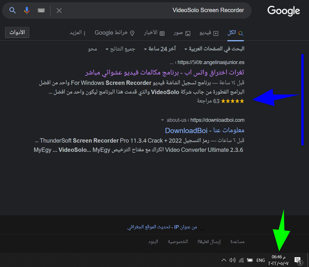Click محو to clear the filters
Viewport: 309px width, 267px height.
point(92,49)
